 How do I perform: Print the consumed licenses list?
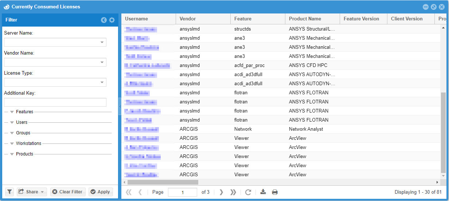(x=275, y=192)
